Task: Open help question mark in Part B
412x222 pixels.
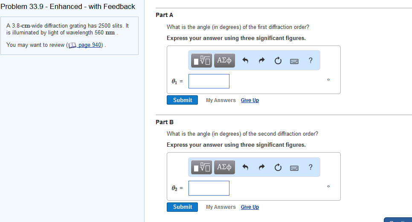Action: [310, 167]
